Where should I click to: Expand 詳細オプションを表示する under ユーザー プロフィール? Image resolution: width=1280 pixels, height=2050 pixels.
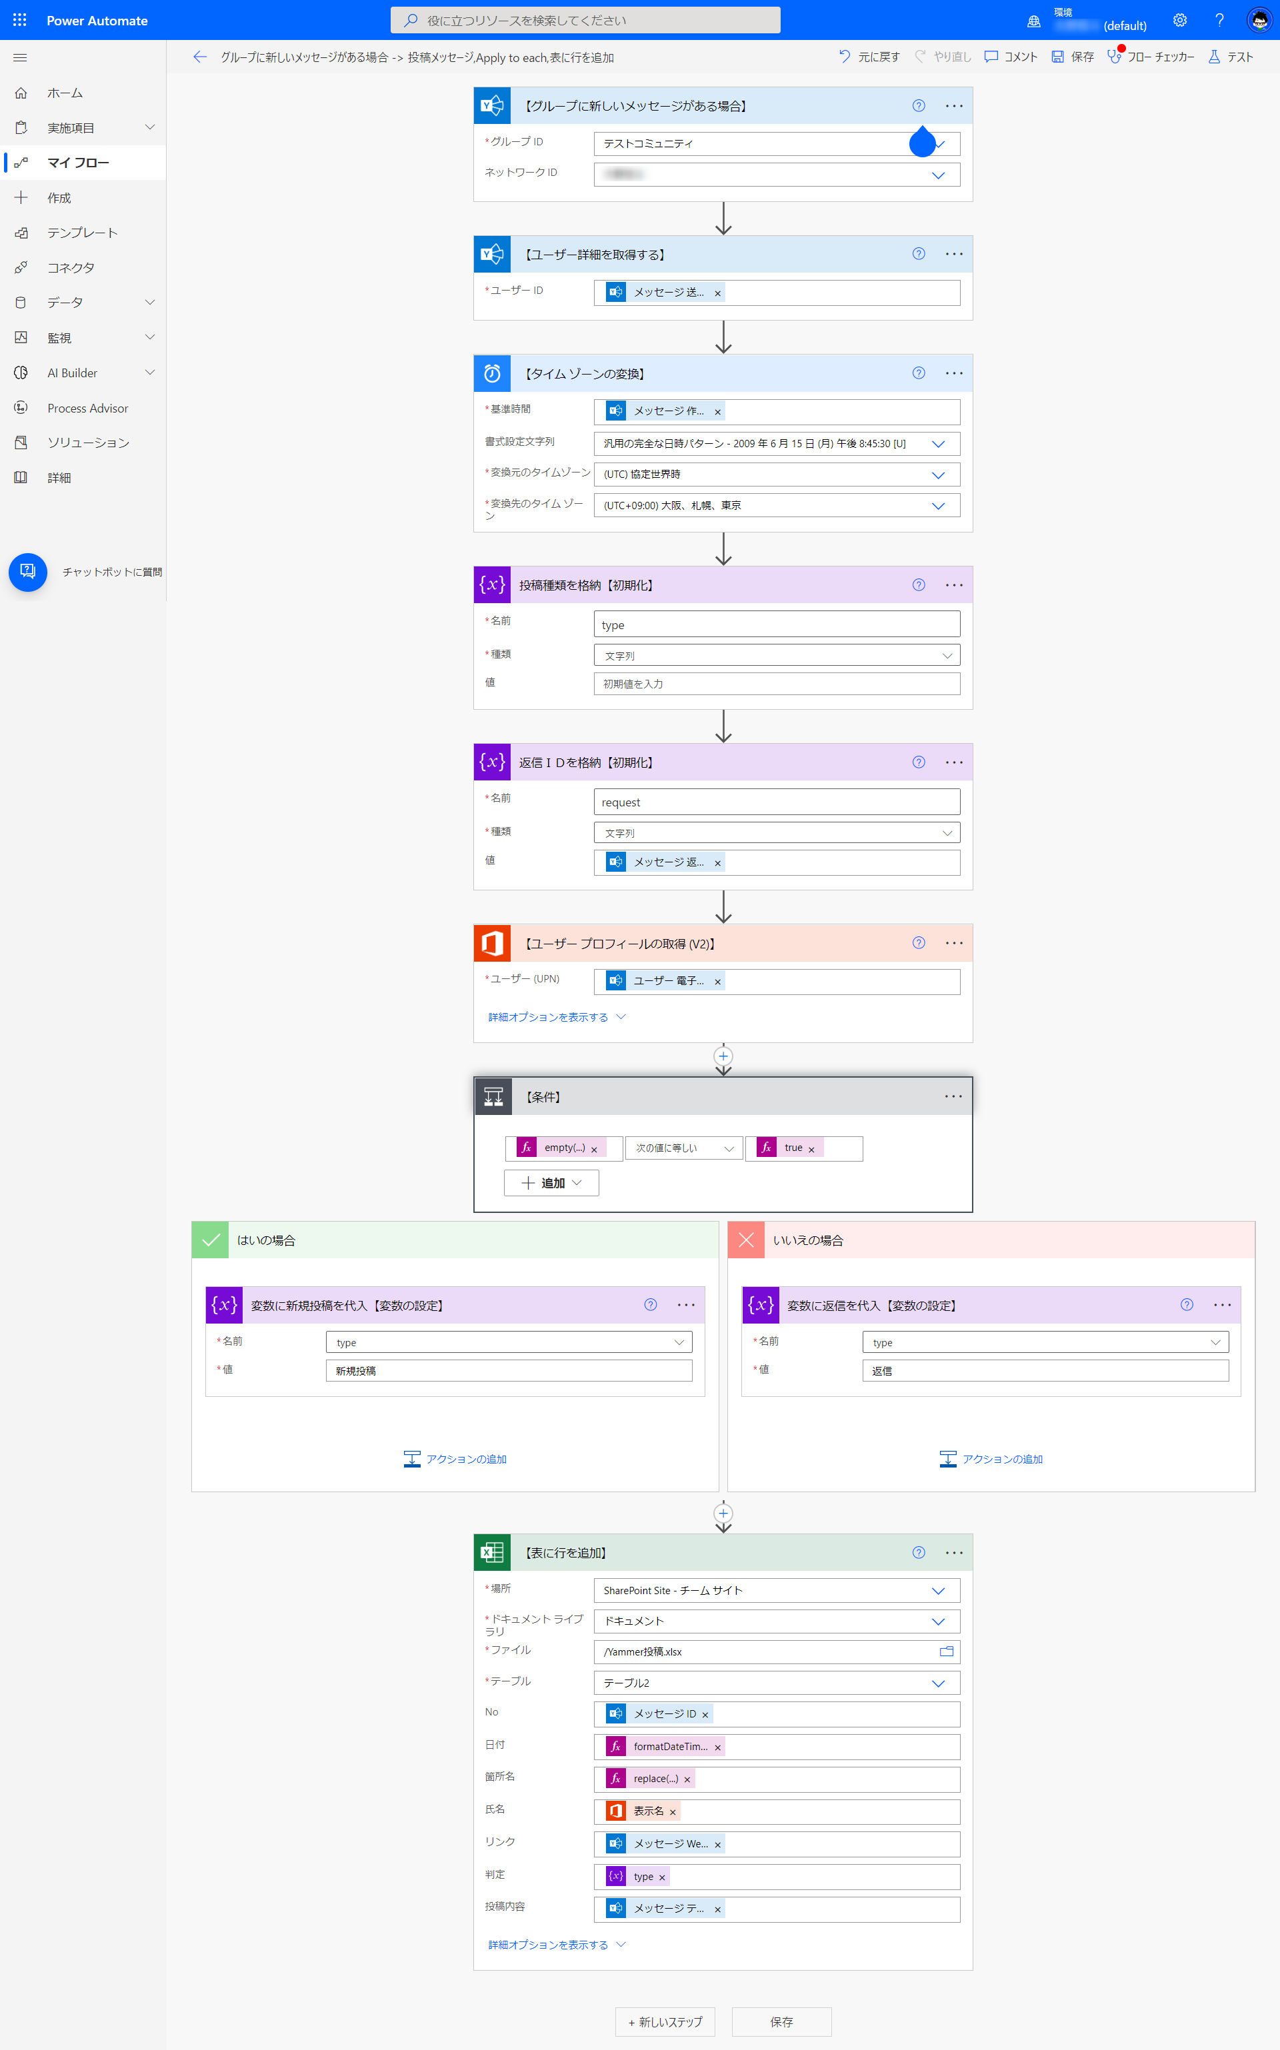point(556,1017)
